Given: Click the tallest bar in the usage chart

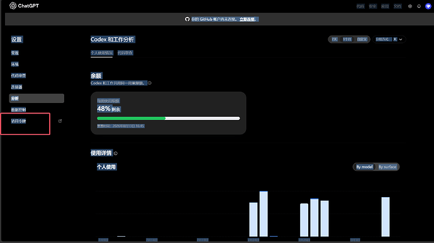Looking at the screenshot, I should 264,213.
